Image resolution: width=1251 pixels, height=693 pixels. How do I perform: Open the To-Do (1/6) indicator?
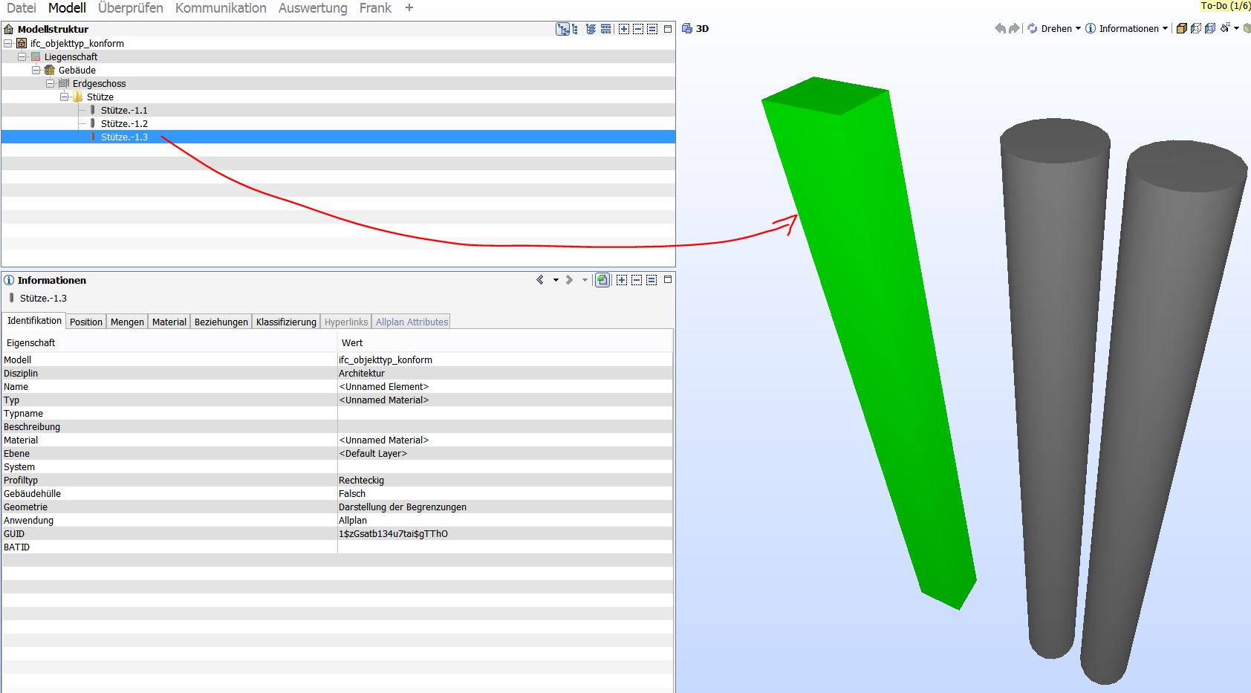click(1225, 6)
